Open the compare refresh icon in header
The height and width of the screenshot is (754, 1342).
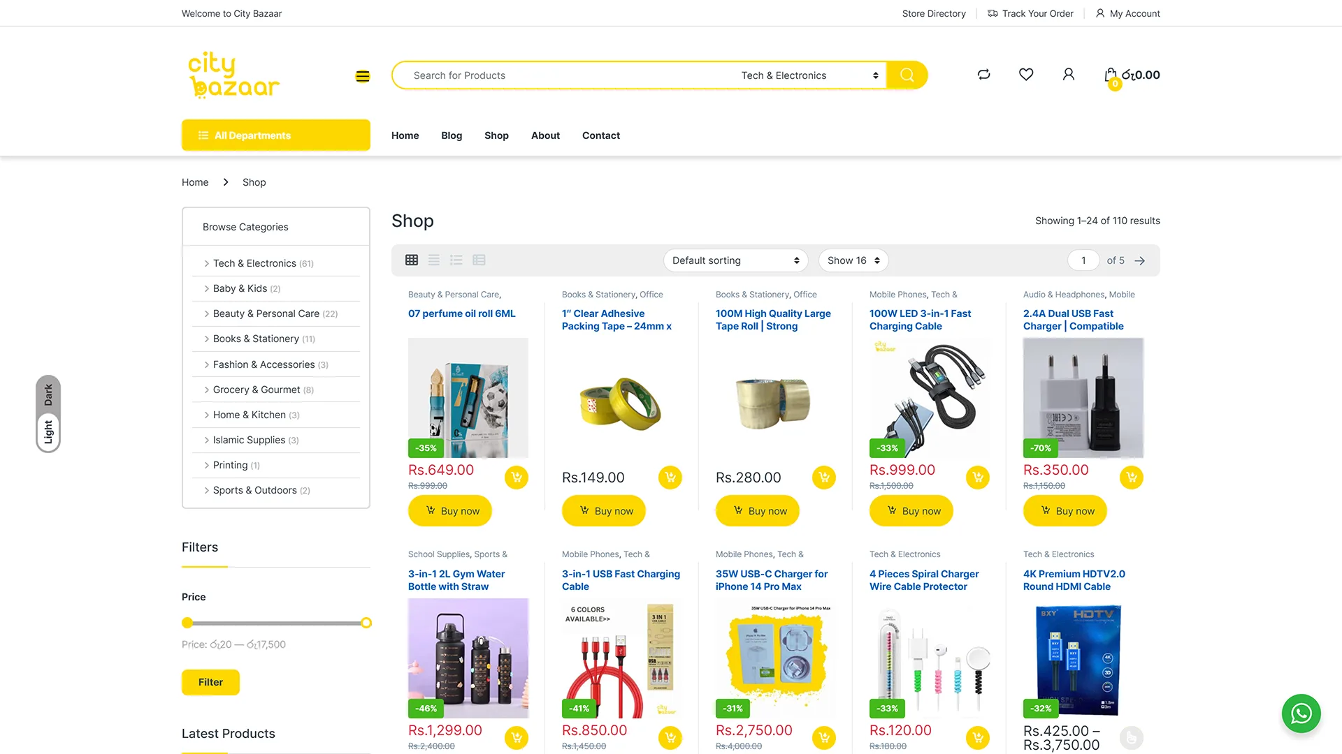coord(983,75)
